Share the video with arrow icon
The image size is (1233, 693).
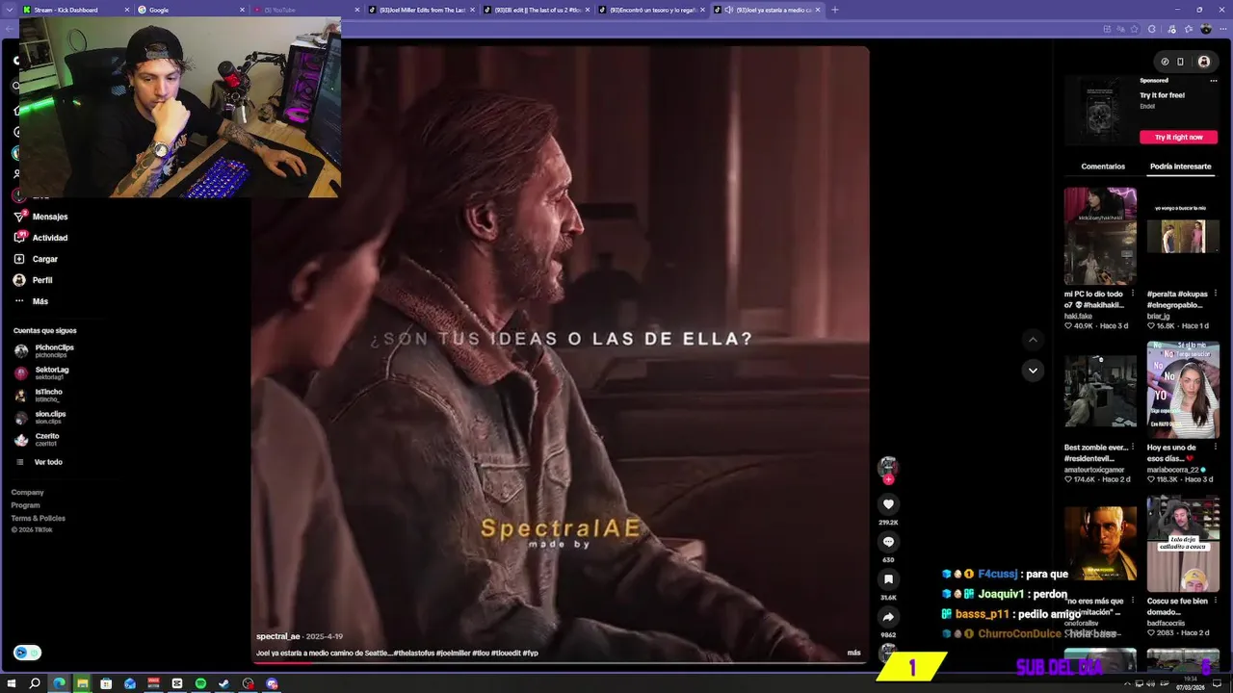point(888,617)
